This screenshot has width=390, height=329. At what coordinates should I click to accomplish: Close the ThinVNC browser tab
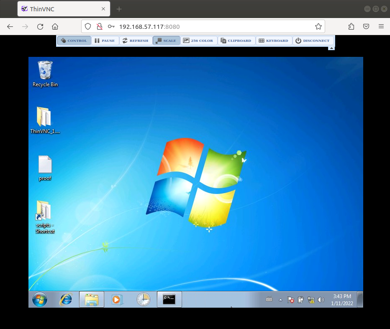(x=103, y=9)
